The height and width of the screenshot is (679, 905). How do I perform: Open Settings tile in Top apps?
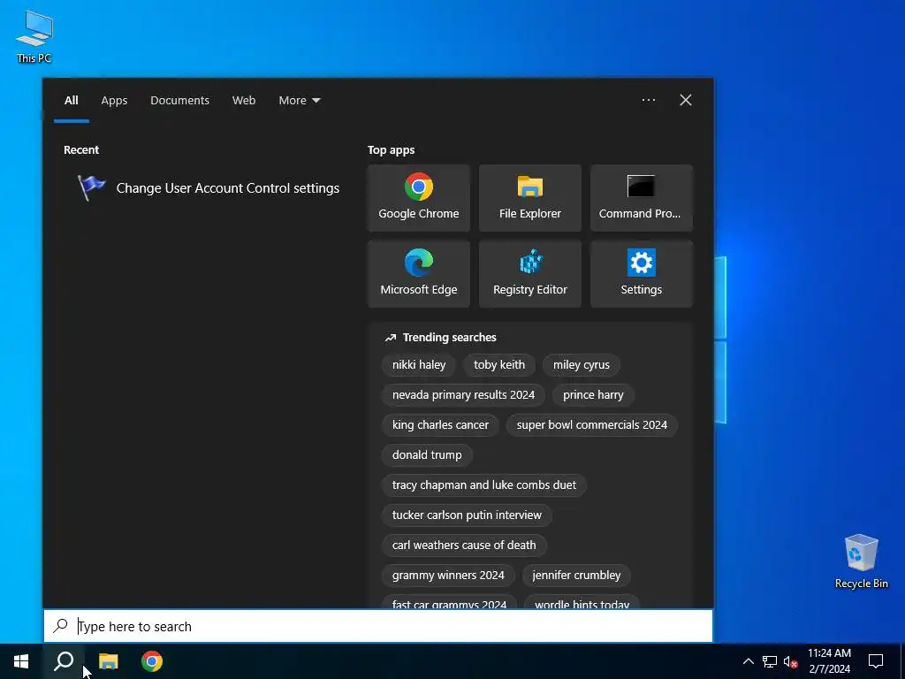642,274
